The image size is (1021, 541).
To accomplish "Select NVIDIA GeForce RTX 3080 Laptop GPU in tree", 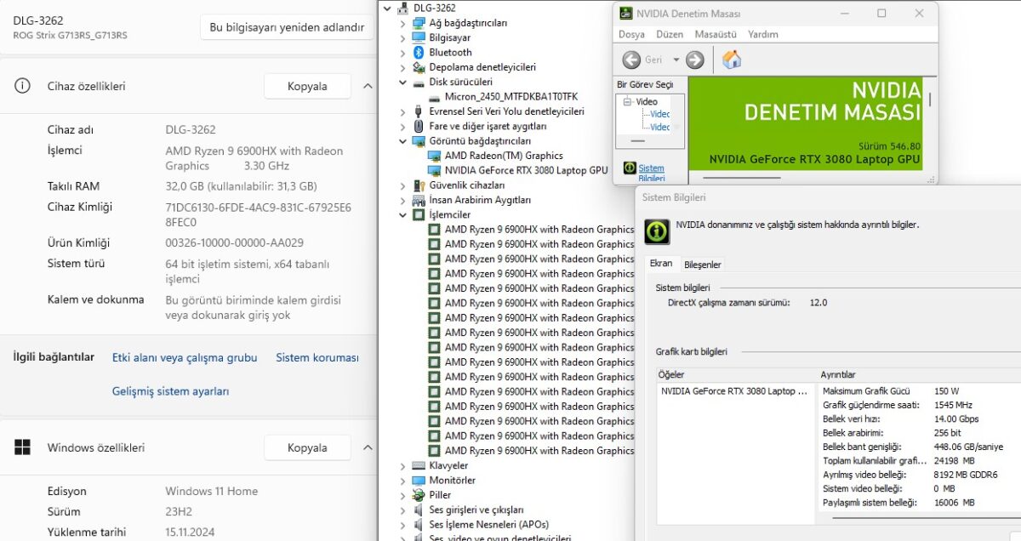I will coord(526,170).
